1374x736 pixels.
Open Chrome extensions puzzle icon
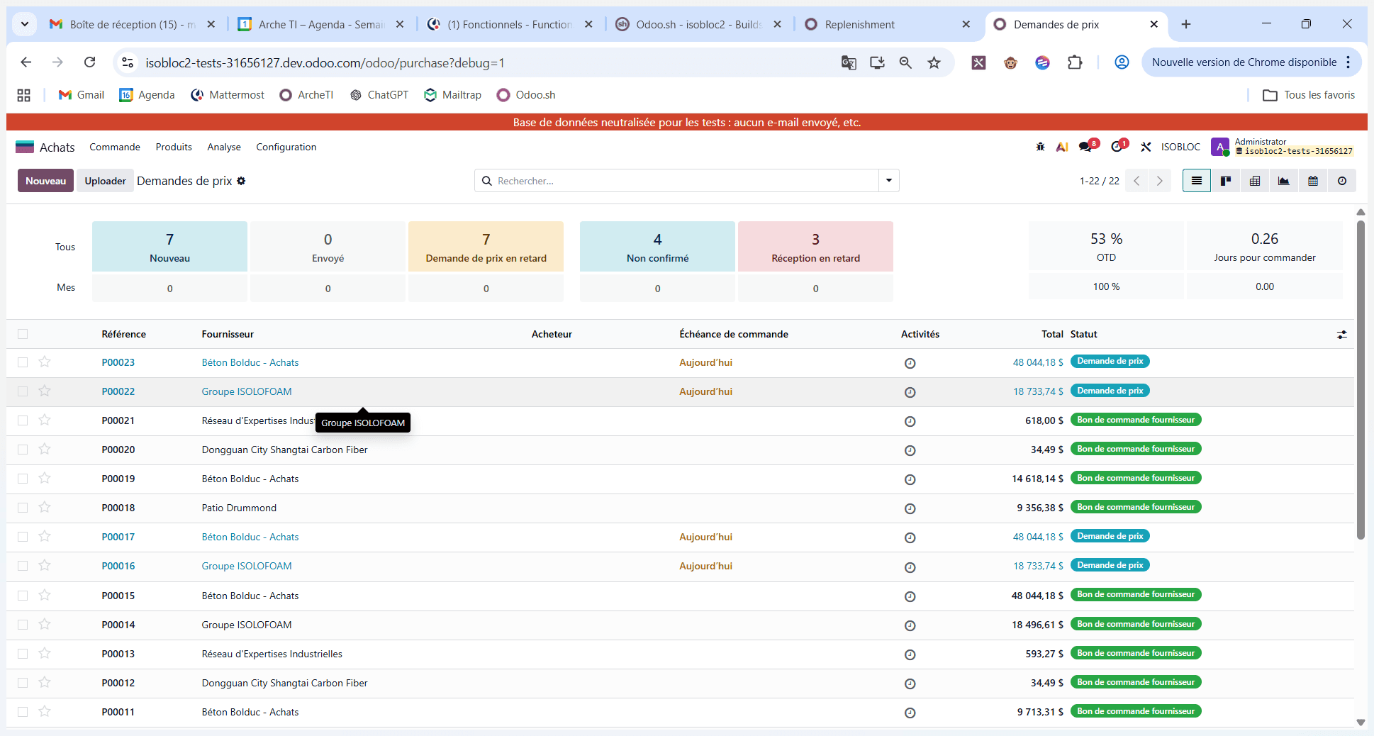[x=1075, y=62]
